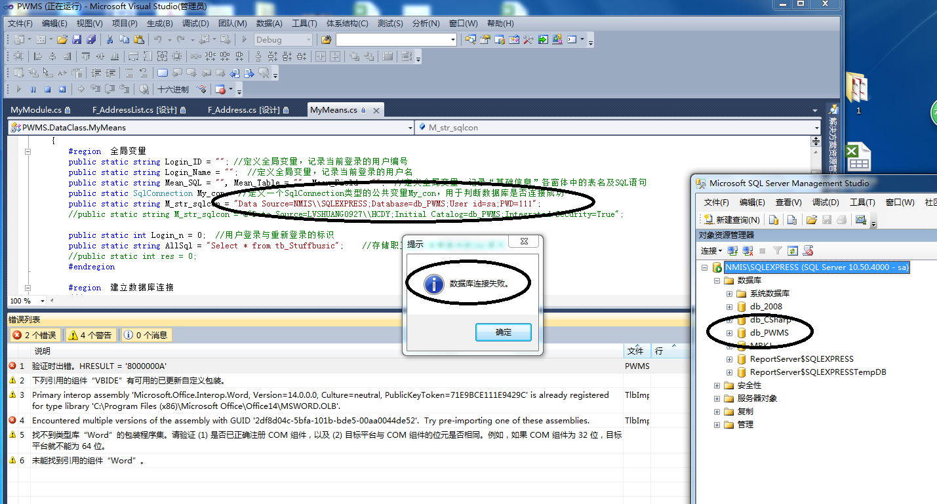Sort error list by 文件 column header
937x504 pixels.
[635, 351]
